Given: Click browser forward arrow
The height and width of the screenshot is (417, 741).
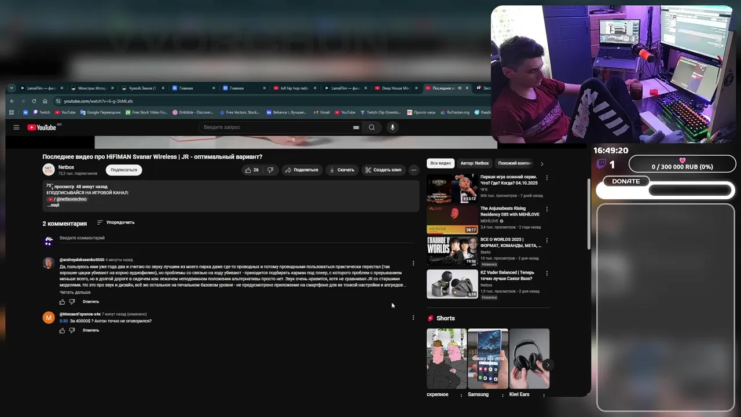Looking at the screenshot, I should point(23,101).
